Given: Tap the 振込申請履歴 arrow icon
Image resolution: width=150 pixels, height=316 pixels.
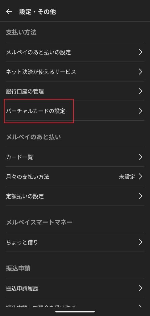Looking at the screenshot, I should click(140, 289).
